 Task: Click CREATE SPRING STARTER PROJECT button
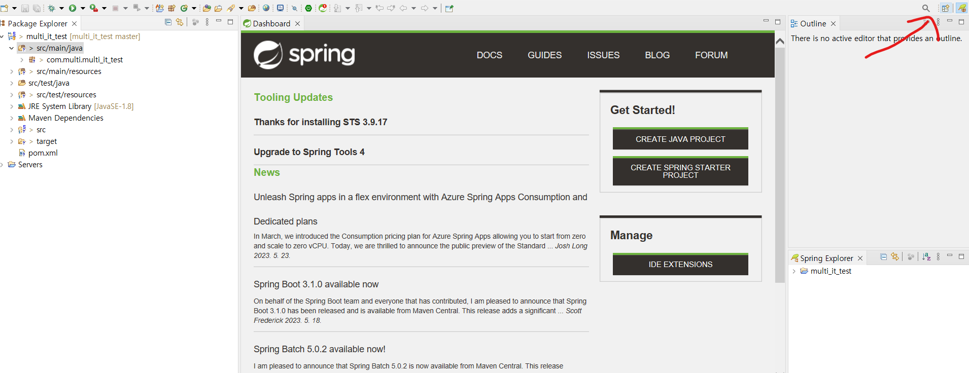click(680, 171)
